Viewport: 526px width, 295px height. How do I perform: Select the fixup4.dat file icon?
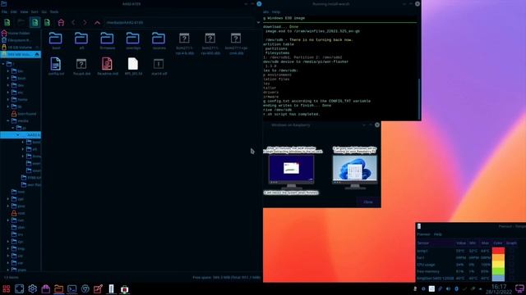pyautogui.click(x=81, y=64)
